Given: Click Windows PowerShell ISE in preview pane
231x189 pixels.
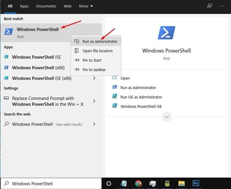Looking at the screenshot, I should [141, 106].
